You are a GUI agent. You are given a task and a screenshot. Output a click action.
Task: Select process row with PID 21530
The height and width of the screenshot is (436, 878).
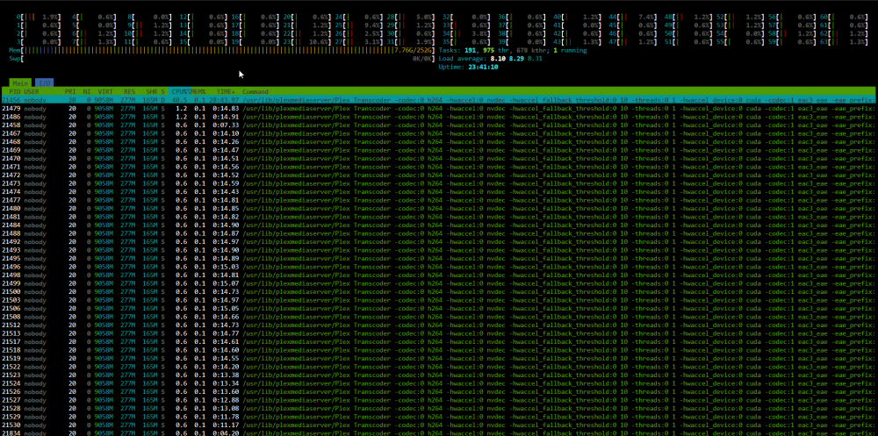(x=439, y=425)
